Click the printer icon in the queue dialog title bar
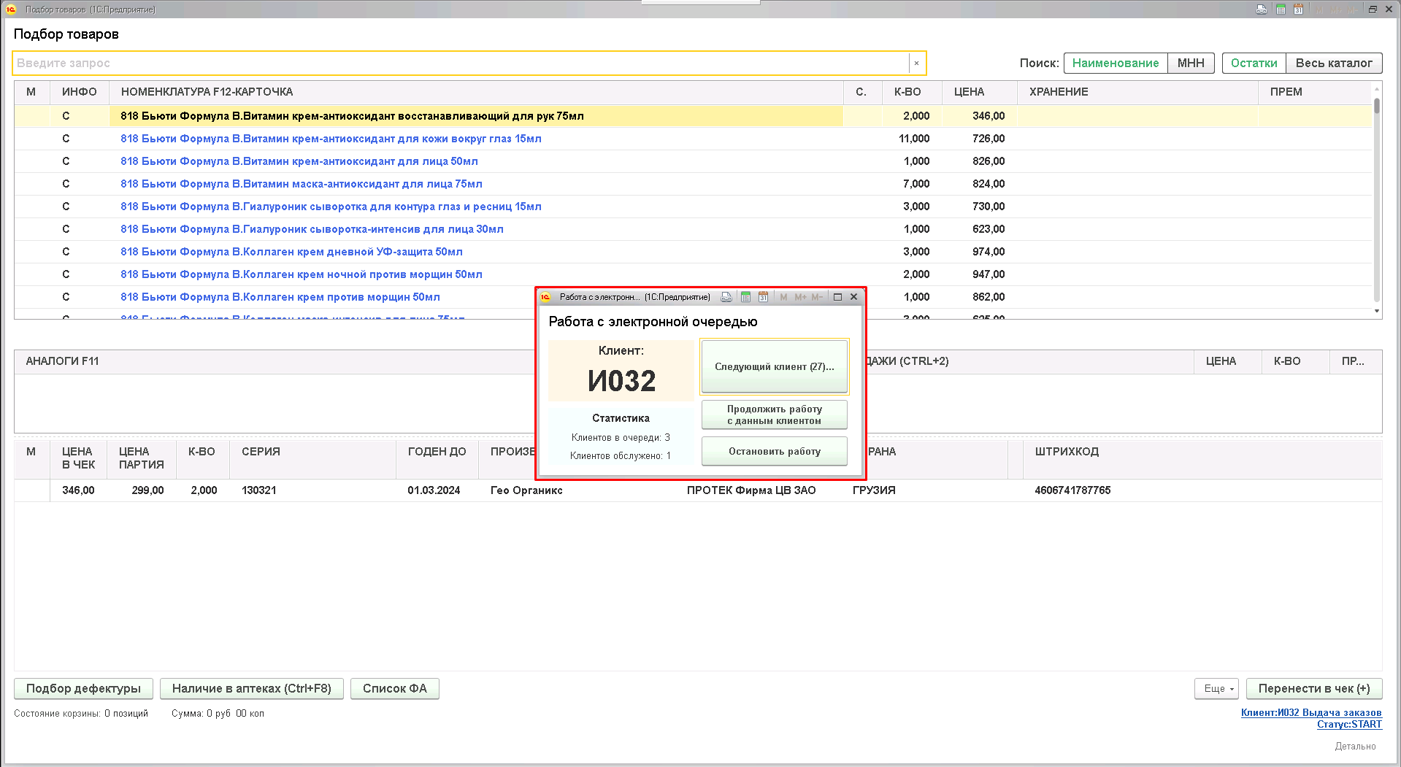Screen dimensions: 1401x767 pyautogui.click(x=726, y=297)
